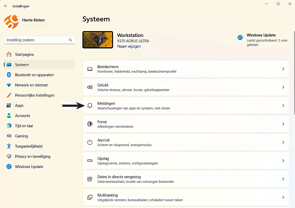Click the Tijd en taal globe clock icon
Screen dimensions: 295x208
(9, 126)
